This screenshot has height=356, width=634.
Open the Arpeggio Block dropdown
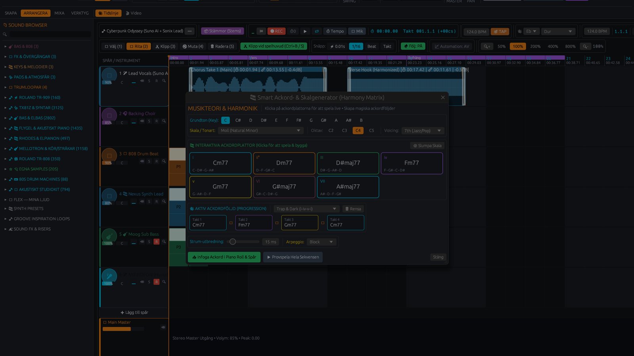pos(322,242)
